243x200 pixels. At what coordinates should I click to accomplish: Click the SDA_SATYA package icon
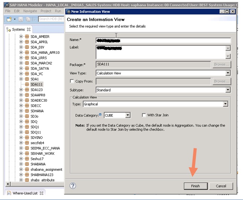click(27, 68)
